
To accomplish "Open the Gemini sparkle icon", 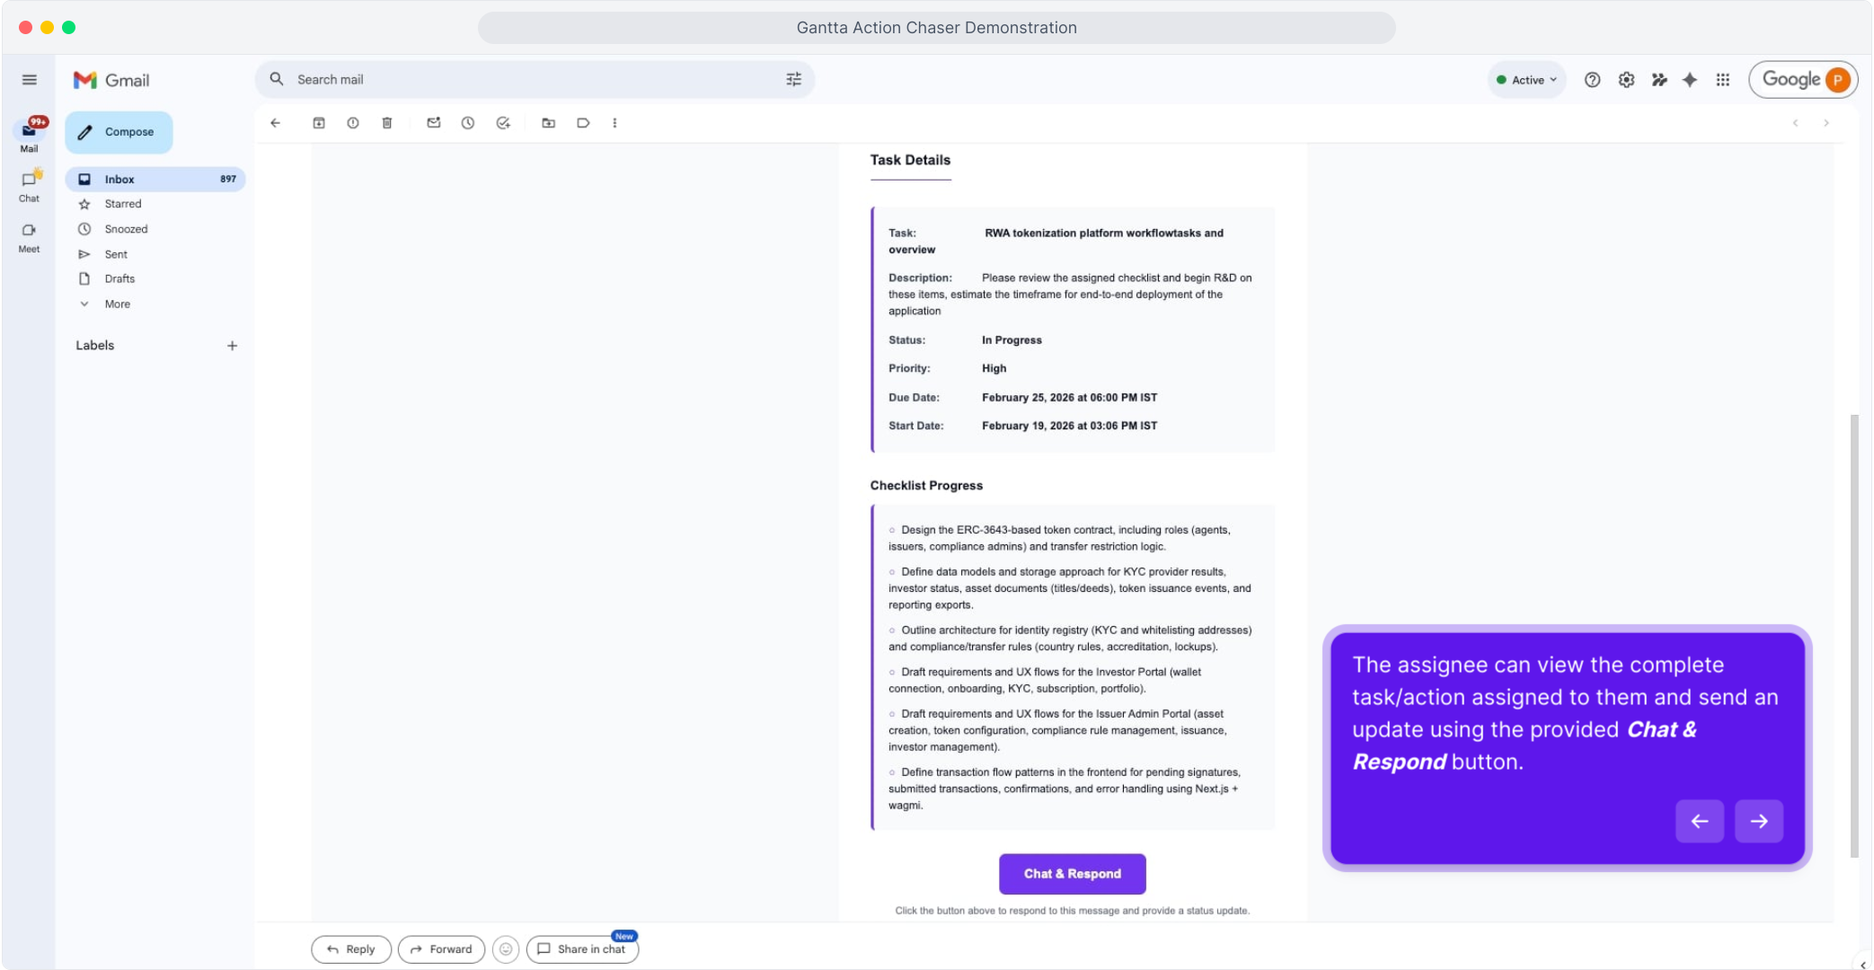I will [1690, 80].
